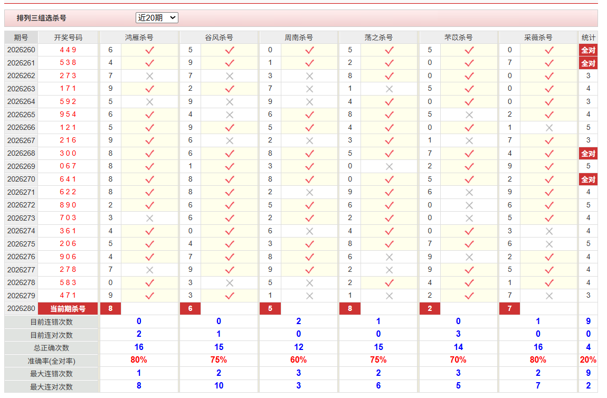Select the 谷风杀号 column header
This screenshot has height=398, width=607.
click(x=219, y=37)
